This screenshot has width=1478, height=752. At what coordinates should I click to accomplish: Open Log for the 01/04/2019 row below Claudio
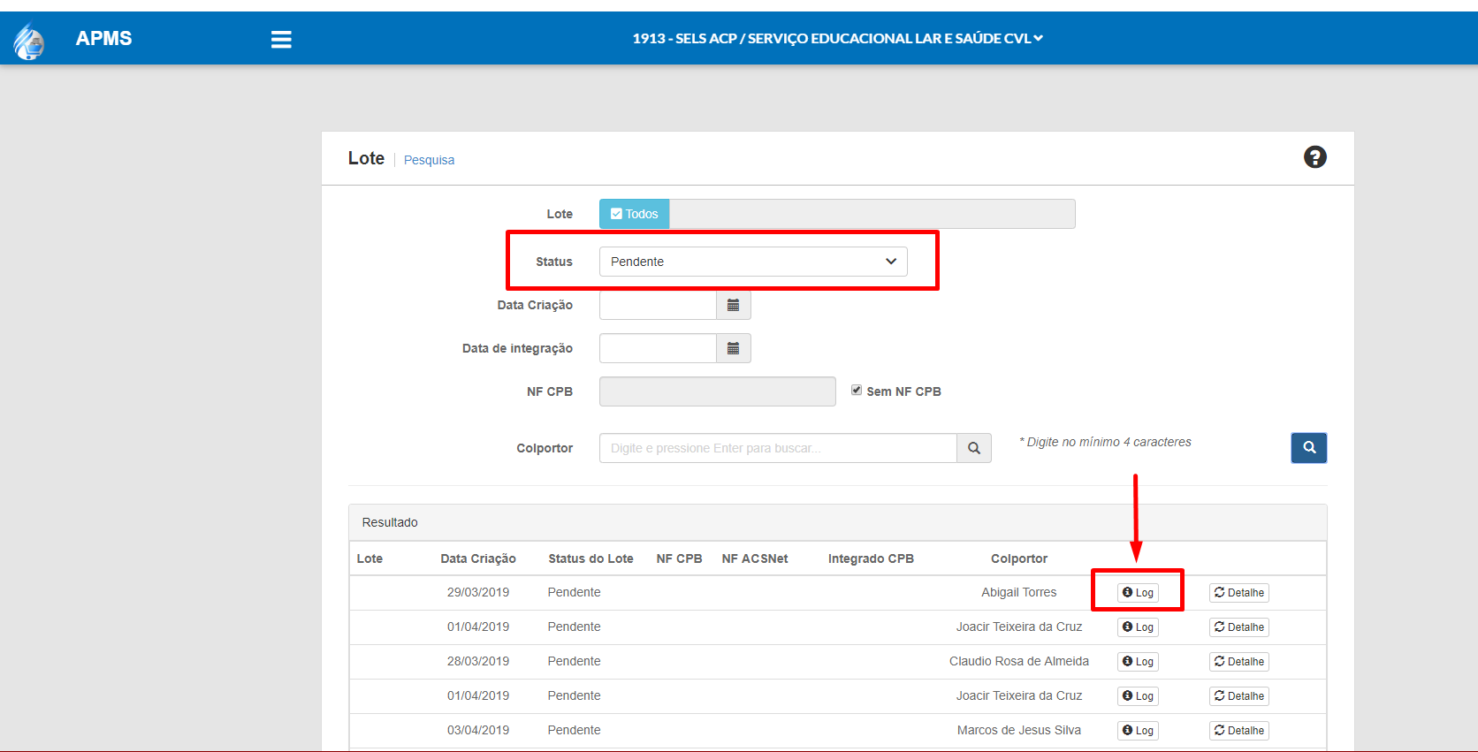point(1138,696)
